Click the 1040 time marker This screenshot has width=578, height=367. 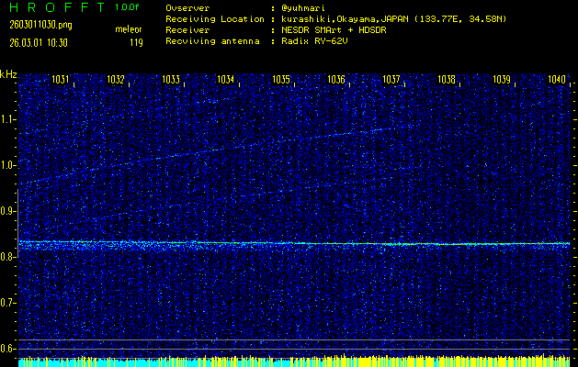tap(556, 80)
